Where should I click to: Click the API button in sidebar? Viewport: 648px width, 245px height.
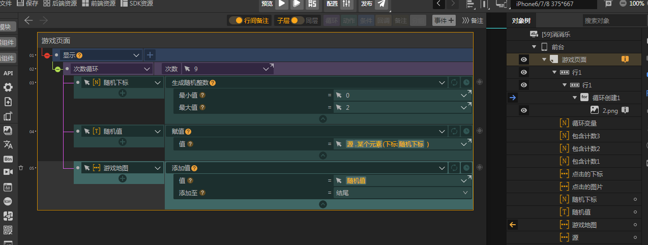[x=8, y=73]
